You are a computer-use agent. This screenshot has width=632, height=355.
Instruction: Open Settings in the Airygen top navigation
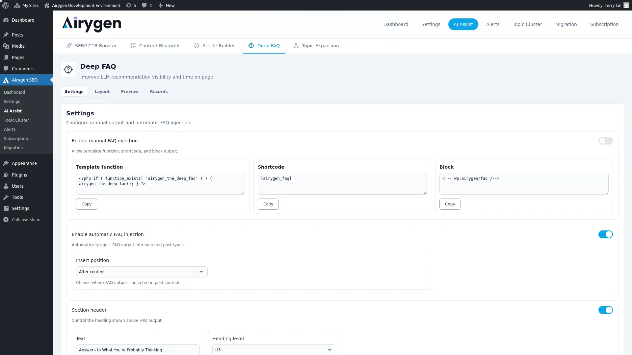point(431,24)
